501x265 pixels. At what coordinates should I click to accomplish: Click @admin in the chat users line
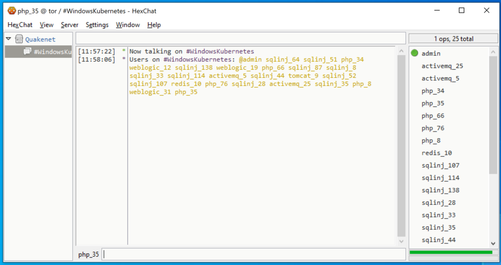click(x=250, y=60)
